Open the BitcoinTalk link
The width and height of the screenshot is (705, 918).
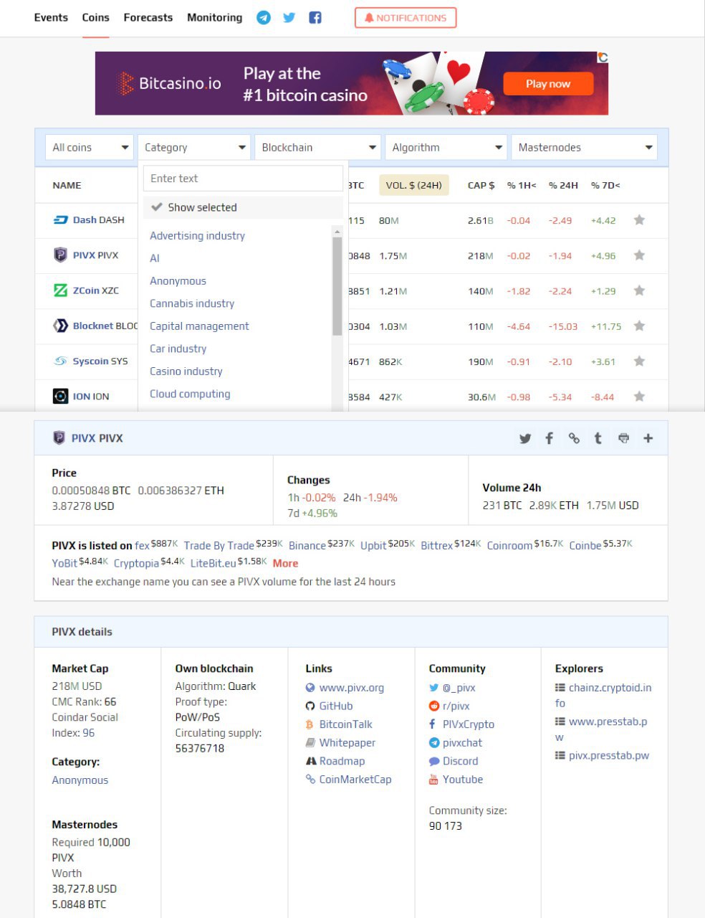coord(345,724)
